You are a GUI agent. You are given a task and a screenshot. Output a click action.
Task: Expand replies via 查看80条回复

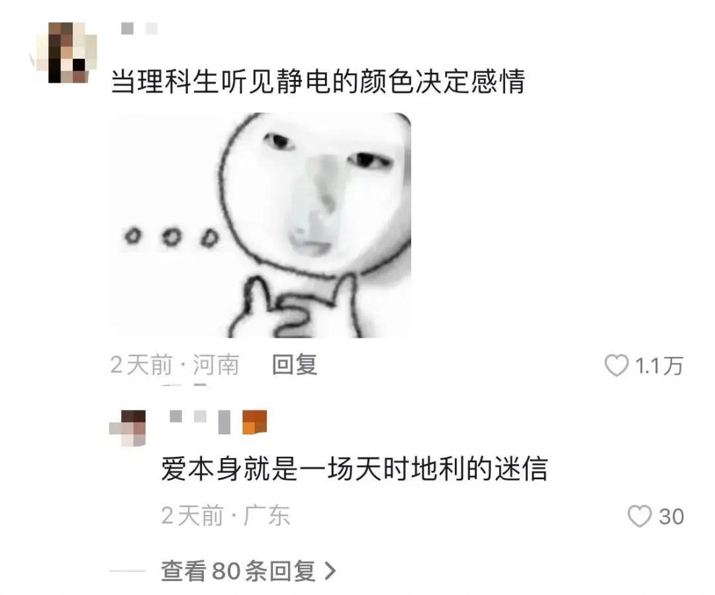click(248, 571)
